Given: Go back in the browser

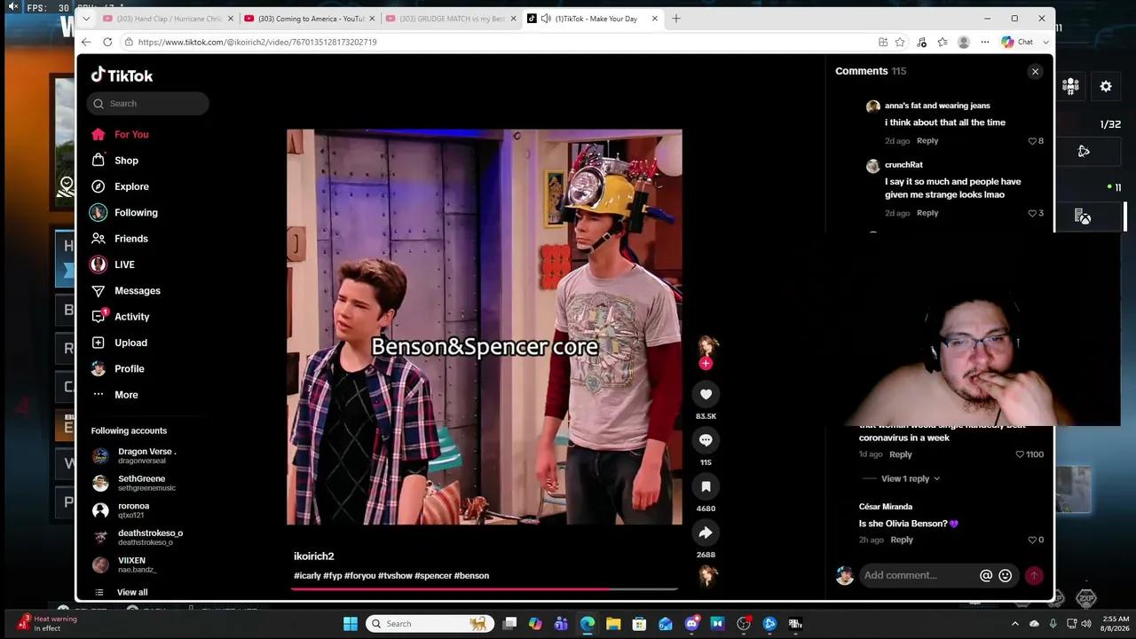Looking at the screenshot, I should (x=86, y=42).
